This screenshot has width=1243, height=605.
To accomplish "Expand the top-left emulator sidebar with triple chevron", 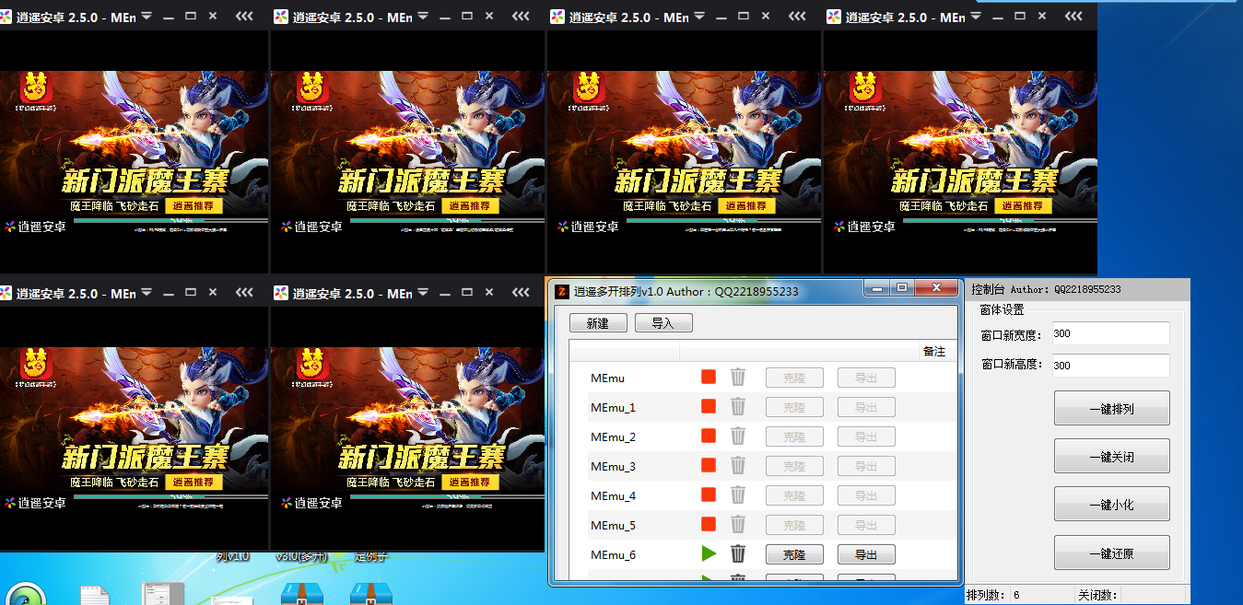I will click(244, 17).
